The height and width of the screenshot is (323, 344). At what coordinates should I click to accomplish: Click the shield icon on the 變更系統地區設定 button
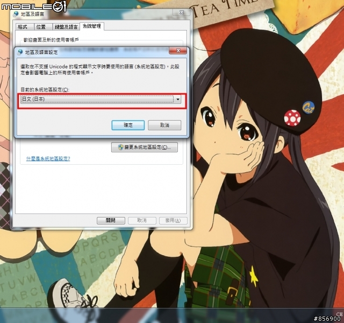(120, 147)
